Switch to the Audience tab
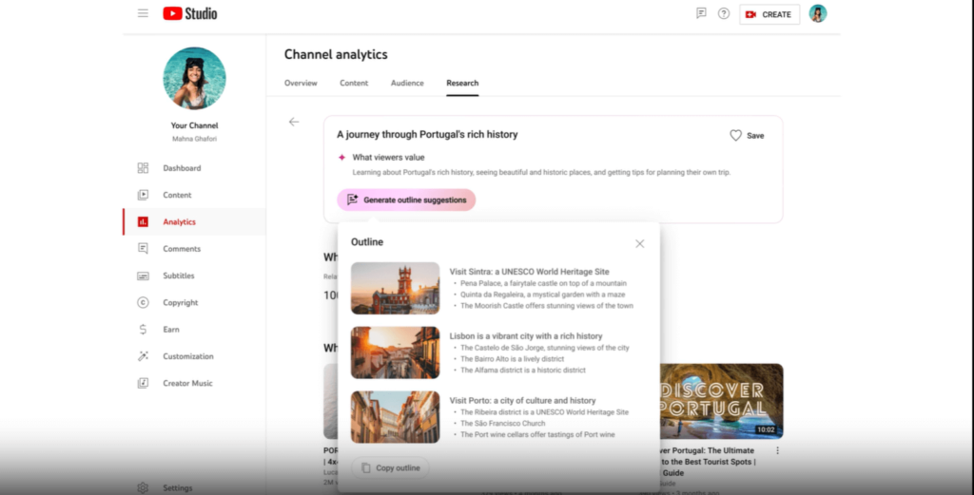This screenshot has height=495, width=974. [x=407, y=83]
